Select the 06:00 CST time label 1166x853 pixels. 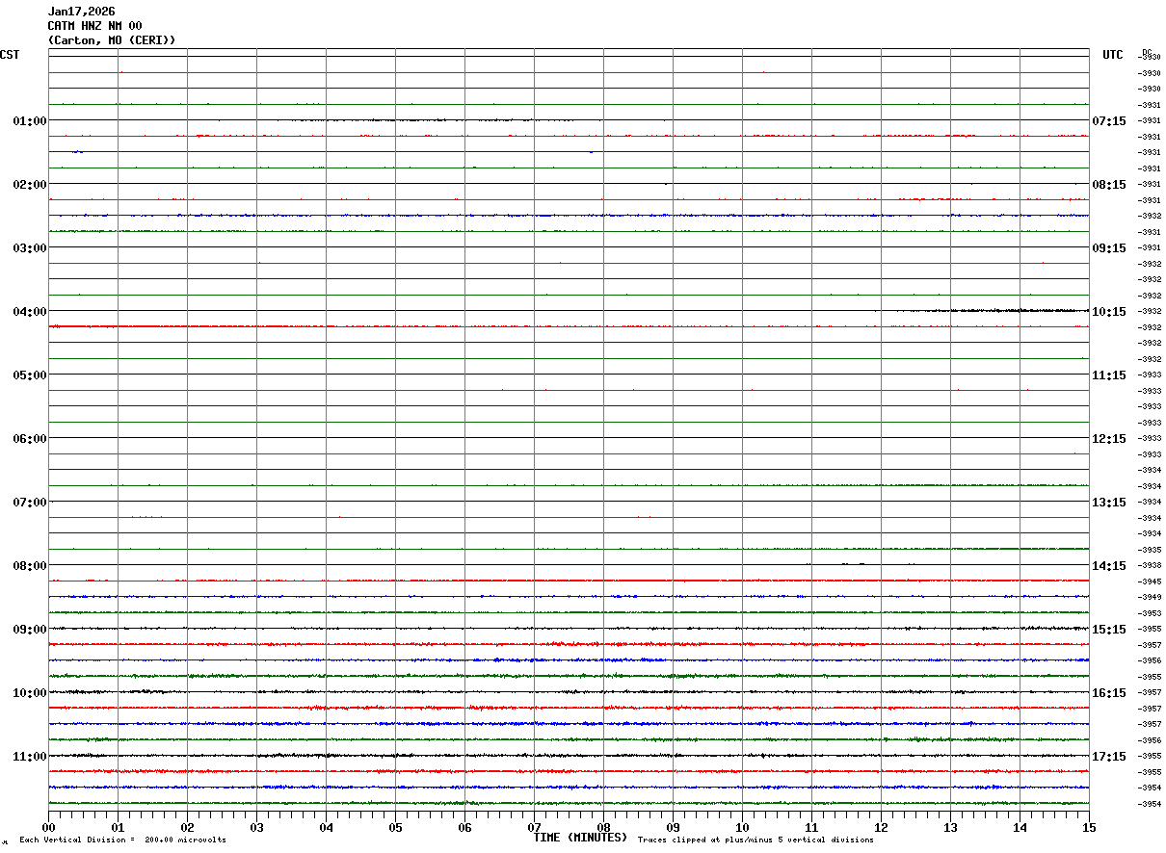[x=30, y=439]
